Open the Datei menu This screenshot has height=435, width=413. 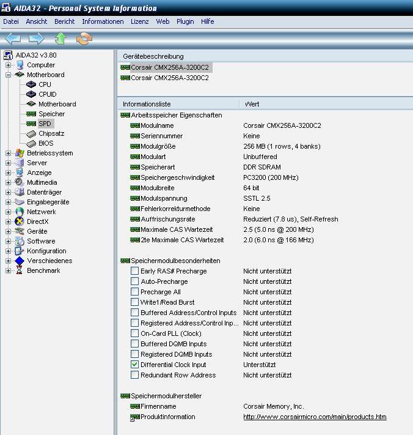point(11,21)
